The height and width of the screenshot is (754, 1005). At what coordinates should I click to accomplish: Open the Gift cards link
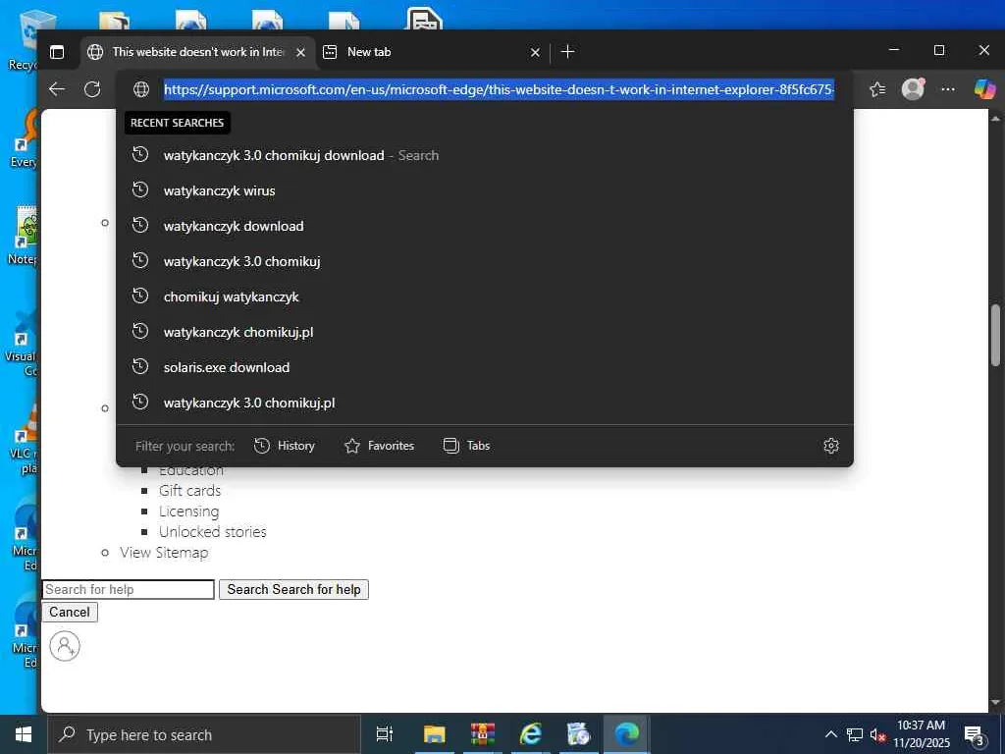[189, 491]
